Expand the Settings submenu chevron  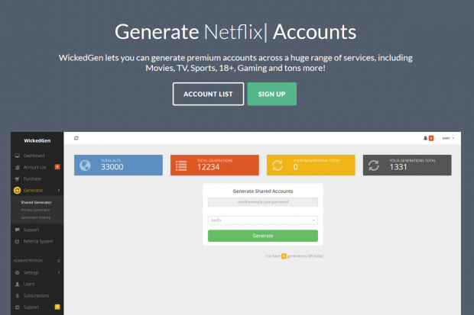point(59,272)
